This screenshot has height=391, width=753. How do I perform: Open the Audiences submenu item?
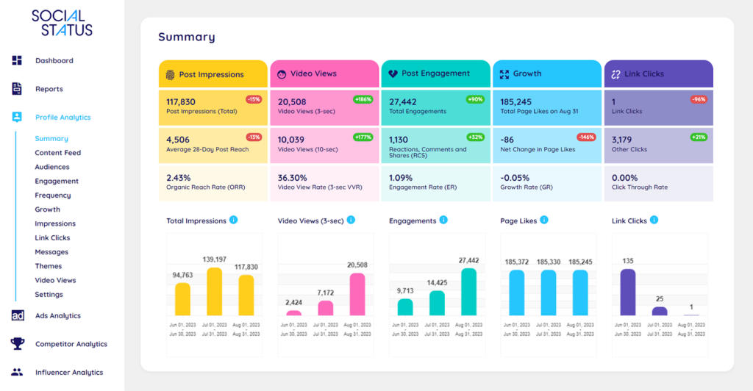tap(51, 167)
